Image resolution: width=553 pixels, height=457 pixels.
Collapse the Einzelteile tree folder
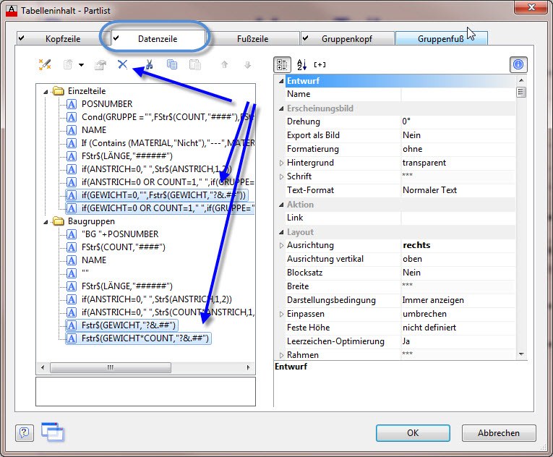coord(46,92)
